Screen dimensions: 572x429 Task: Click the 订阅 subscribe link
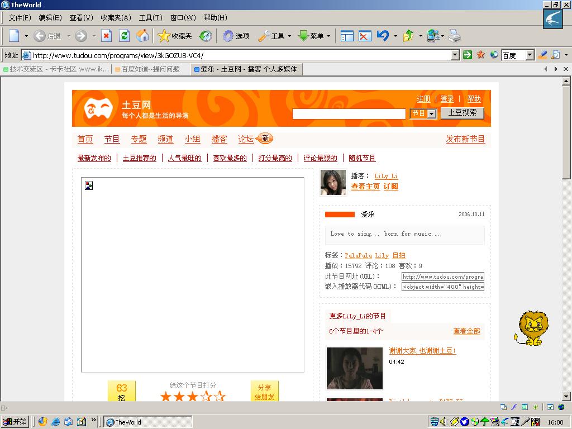[x=390, y=187]
